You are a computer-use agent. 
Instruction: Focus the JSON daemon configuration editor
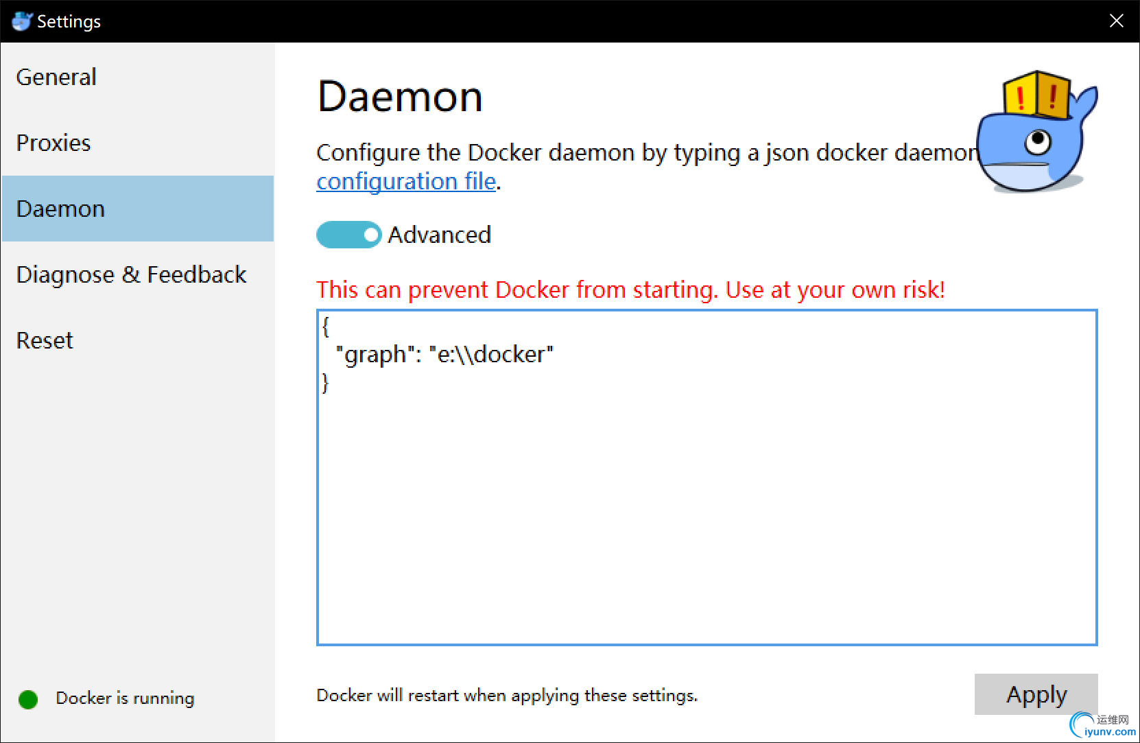pyautogui.click(x=706, y=477)
